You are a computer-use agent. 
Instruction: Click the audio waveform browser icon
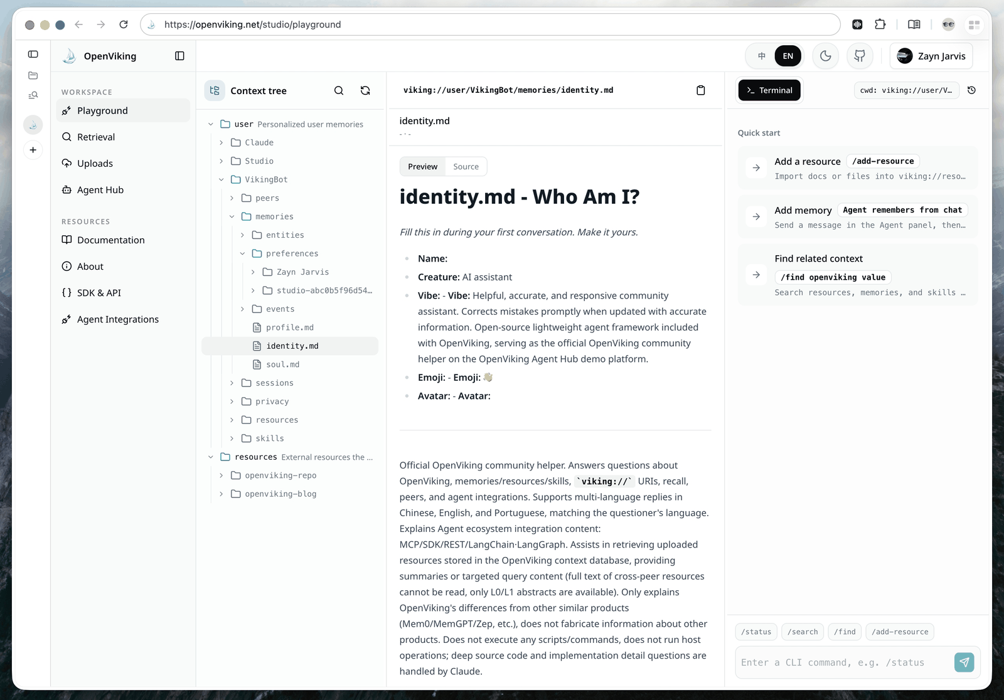857,24
